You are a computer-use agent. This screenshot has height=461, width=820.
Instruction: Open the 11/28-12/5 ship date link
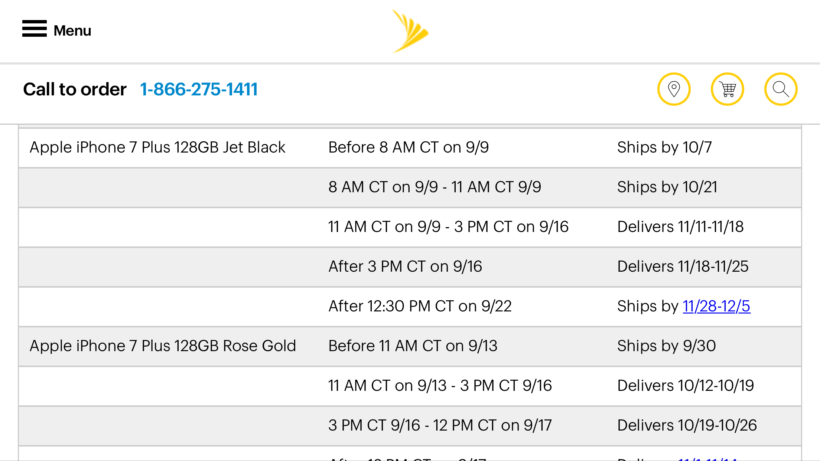pos(716,306)
